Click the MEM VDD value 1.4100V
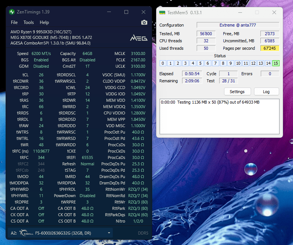 pyautogui.click(x=138, y=100)
